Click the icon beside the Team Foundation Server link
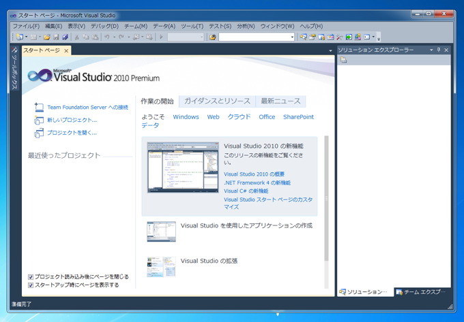 click(x=39, y=107)
